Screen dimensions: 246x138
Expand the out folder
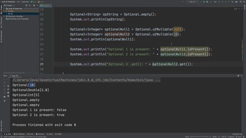[7, 11]
